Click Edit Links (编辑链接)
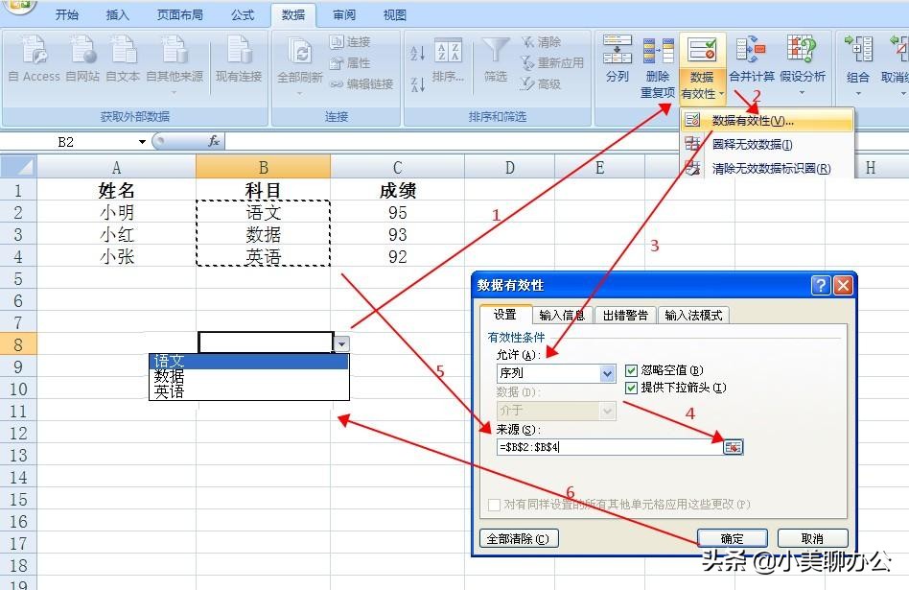The image size is (909, 590). 361,84
